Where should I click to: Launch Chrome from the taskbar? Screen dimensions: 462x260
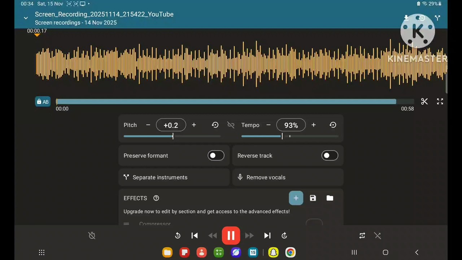[x=290, y=252]
